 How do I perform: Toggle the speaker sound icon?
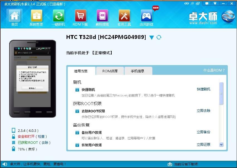5,164
